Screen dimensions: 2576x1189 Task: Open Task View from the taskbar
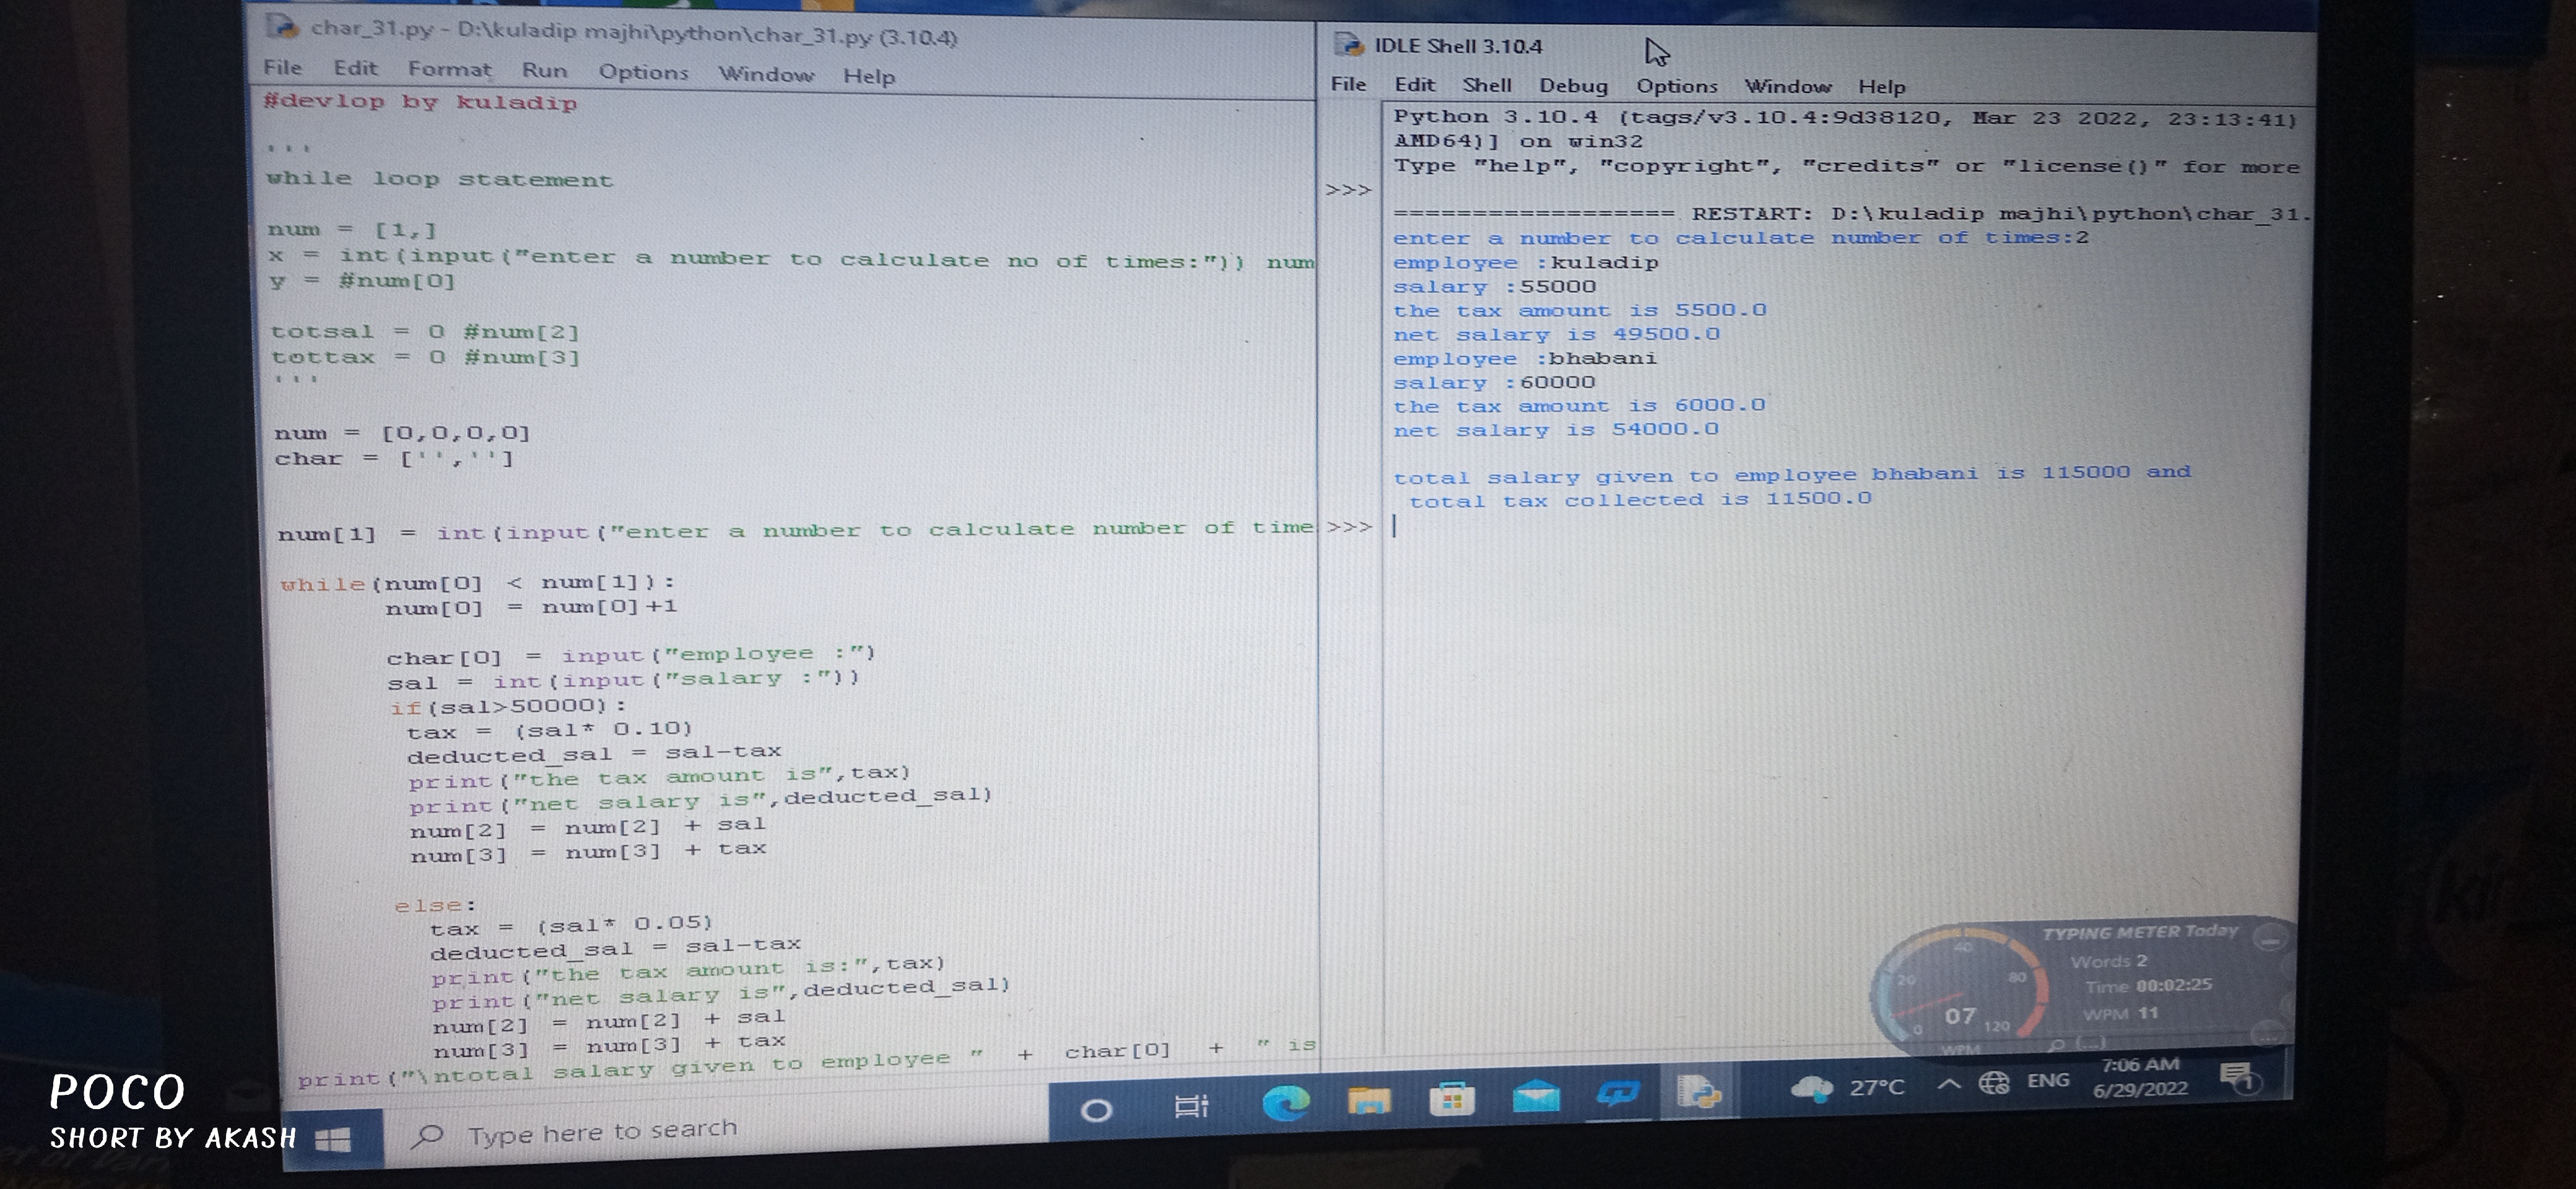(x=1190, y=1106)
